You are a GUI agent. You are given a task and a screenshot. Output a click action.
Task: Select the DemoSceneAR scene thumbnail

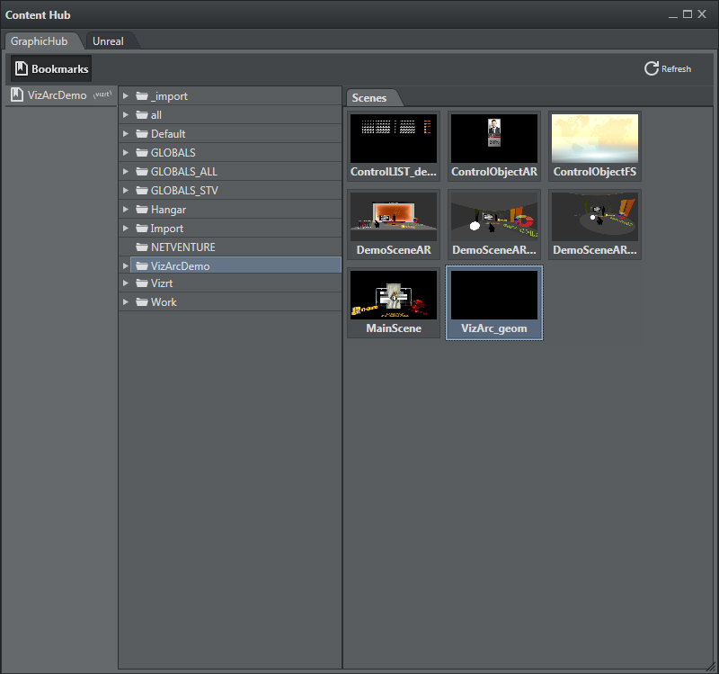coord(394,217)
